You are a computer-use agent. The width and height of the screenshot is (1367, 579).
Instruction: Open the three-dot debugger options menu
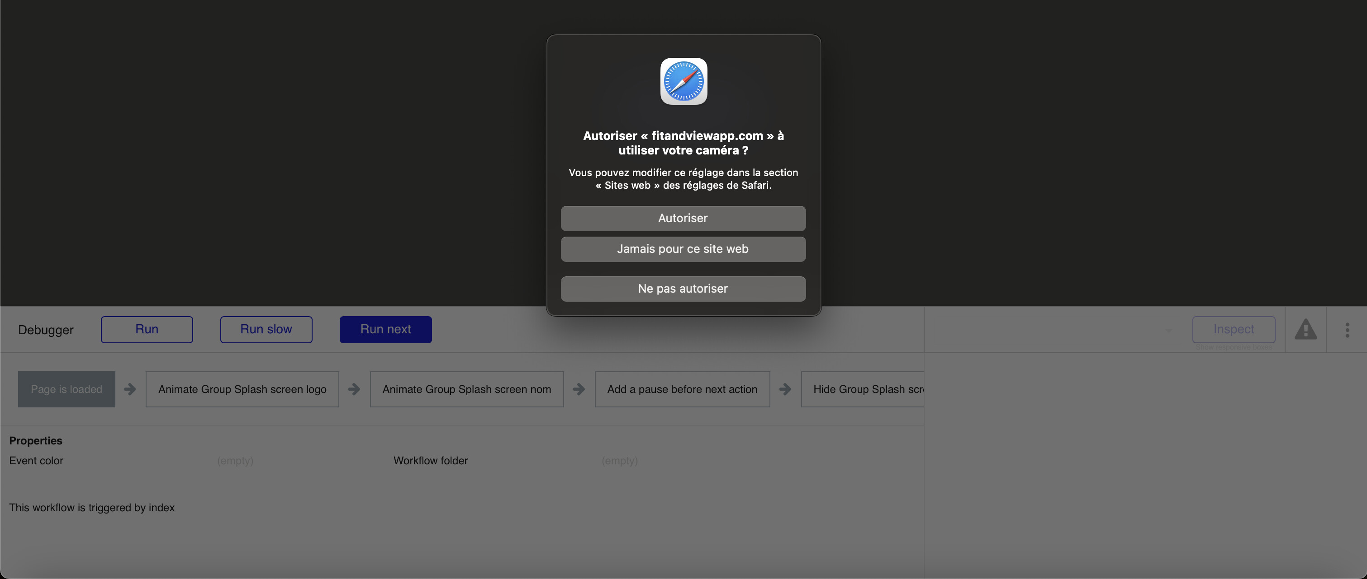tap(1348, 330)
